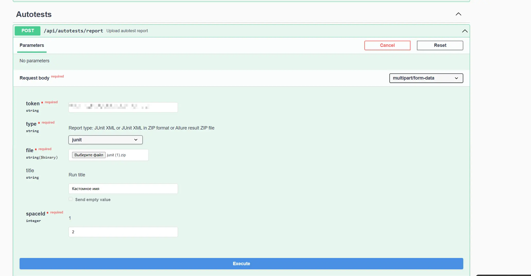Click the green POST method badge

pos(28,31)
